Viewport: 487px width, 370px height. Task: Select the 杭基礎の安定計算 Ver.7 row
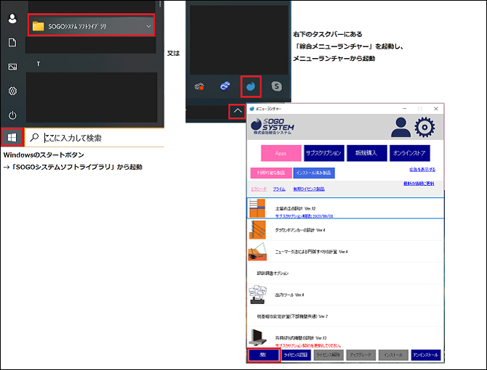345,316
